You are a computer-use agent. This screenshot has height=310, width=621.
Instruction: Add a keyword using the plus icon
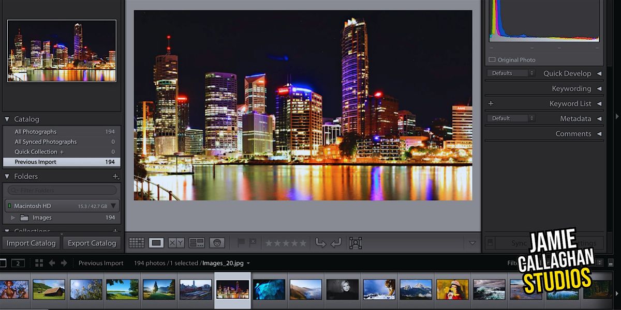(491, 103)
